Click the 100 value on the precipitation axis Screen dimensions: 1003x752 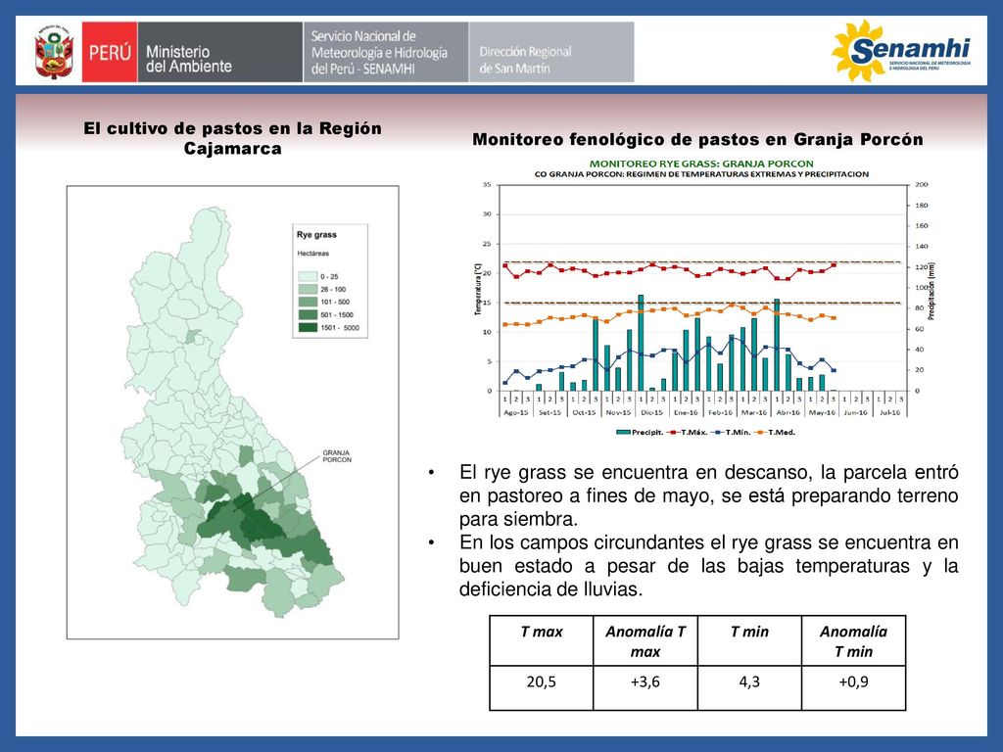point(921,288)
